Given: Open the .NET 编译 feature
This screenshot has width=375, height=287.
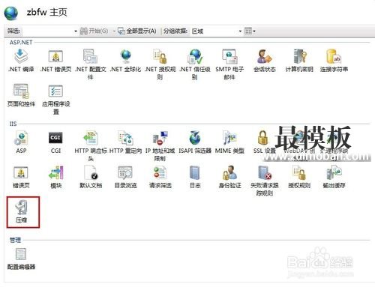Looking at the screenshot, I should 21,61.
